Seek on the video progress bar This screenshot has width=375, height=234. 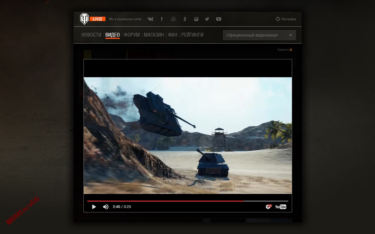pos(188,201)
